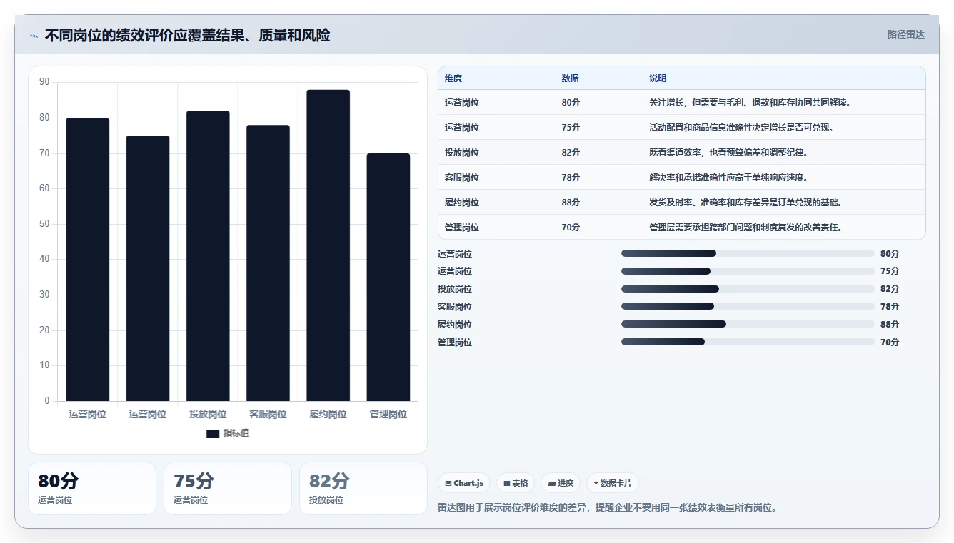Click the 客服岗位 progress bar at 78分
The image size is (954, 543).
point(748,306)
